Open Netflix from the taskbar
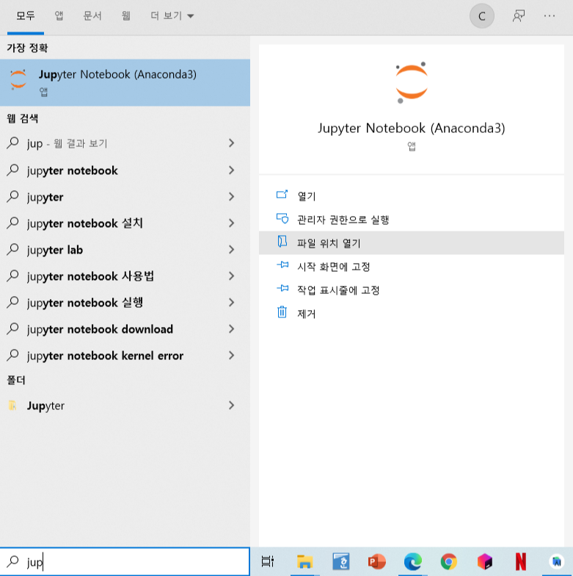The height and width of the screenshot is (576, 573). 521,561
